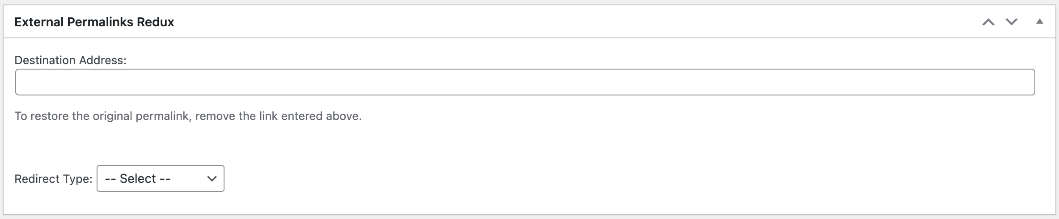
Task: Collapse the External Permalinks Redux panel triangle
Action: pos(1040,21)
